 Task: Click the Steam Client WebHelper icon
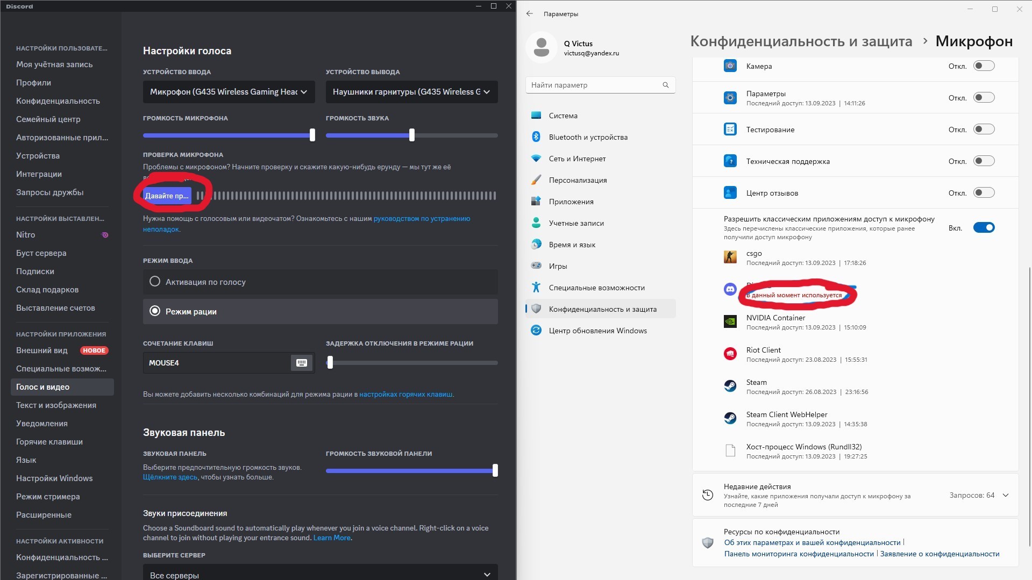[730, 419]
